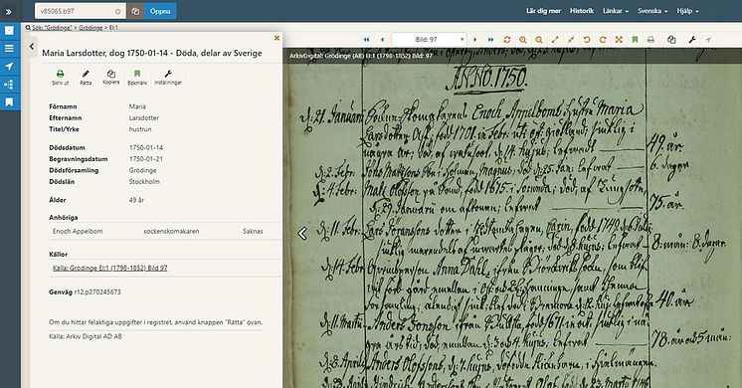Collapse the record panel with the left chevron
This screenshot has width=742, height=388.
pyautogui.click(x=32, y=47)
